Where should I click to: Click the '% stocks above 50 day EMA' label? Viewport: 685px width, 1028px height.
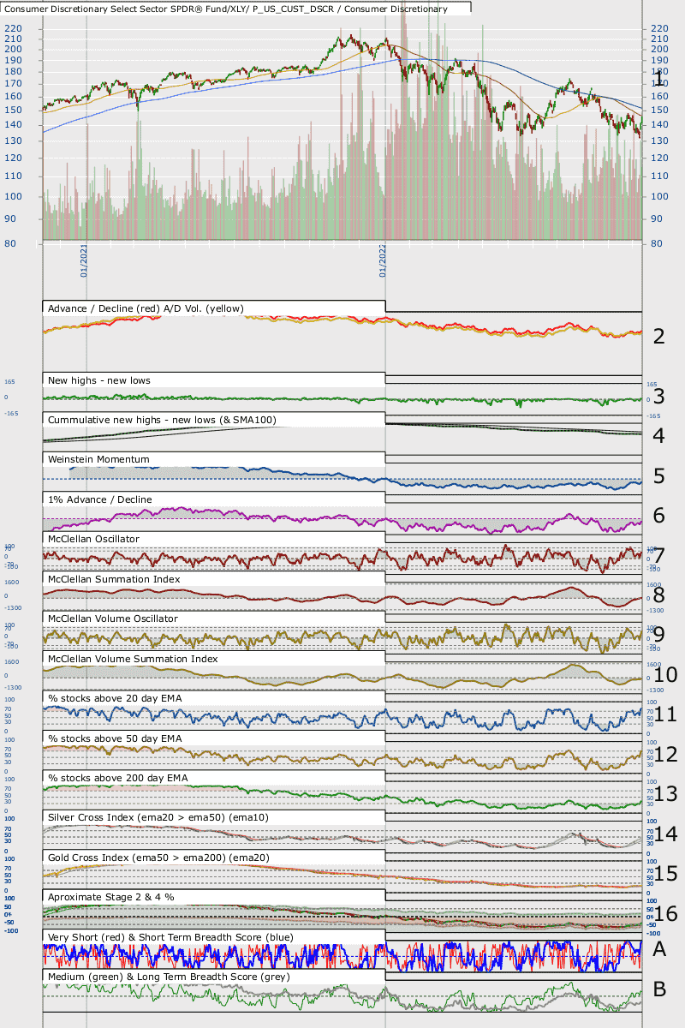click(115, 738)
